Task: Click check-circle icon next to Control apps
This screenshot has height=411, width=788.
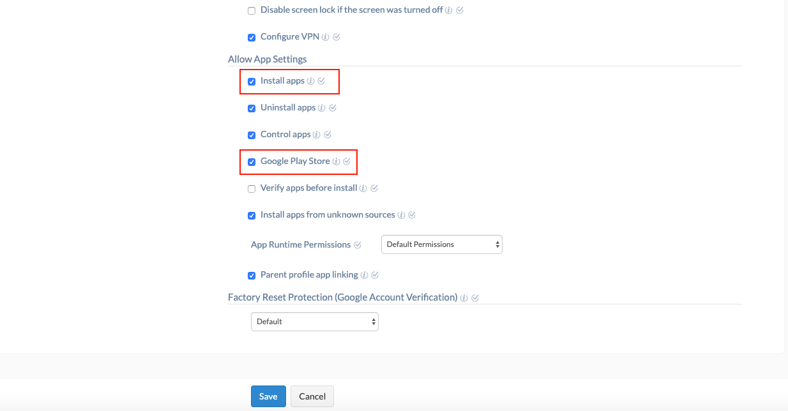Action: [328, 135]
